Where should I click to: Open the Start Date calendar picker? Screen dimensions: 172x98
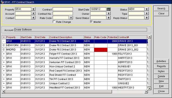click(x=109, y=9)
